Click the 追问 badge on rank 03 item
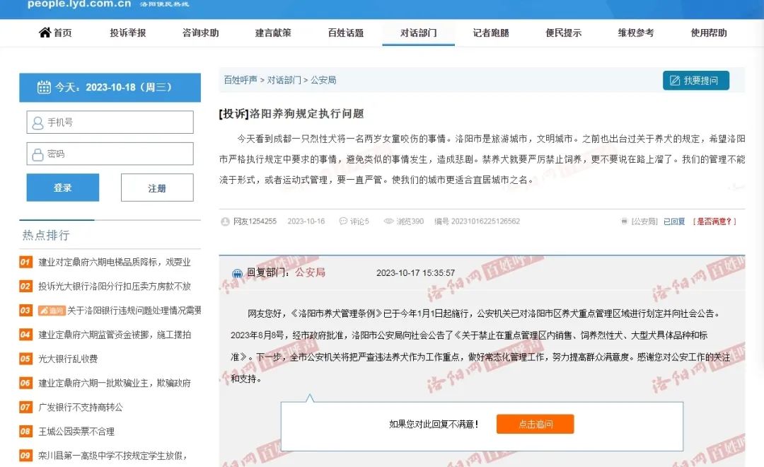Viewport: 764px width, 467px height. (x=52, y=311)
